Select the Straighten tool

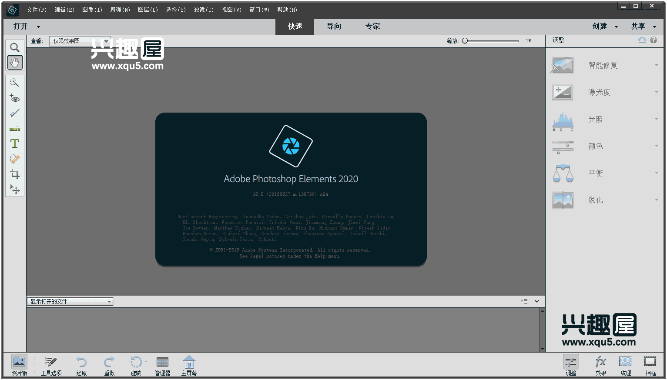(15, 128)
